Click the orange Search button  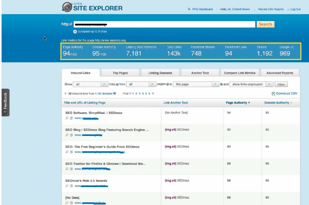pyautogui.click(x=265, y=24)
